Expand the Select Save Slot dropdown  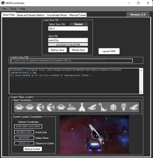pos(68,29)
